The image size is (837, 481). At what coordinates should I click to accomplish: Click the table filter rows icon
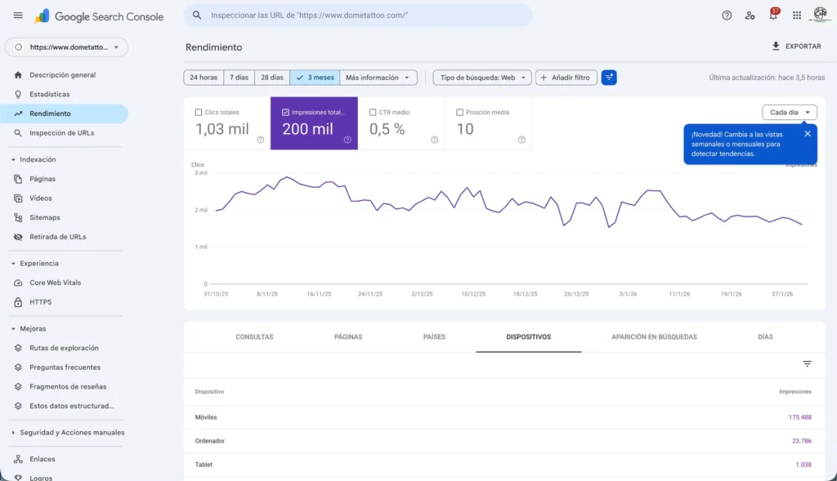pyautogui.click(x=807, y=364)
